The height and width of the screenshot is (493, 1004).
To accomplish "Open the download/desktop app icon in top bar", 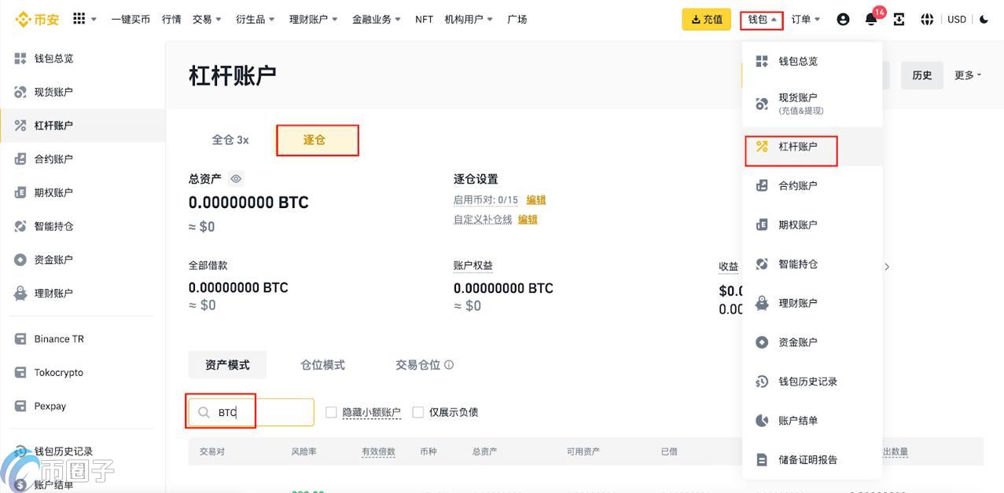I will (x=899, y=19).
